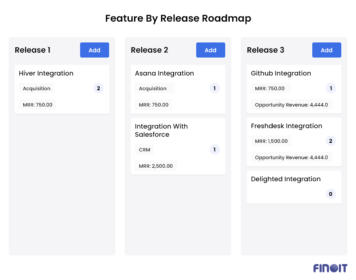The height and width of the screenshot is (280, 356).
Task: Click the count badge on Hiver Integration card
Action: click(98, 88)
